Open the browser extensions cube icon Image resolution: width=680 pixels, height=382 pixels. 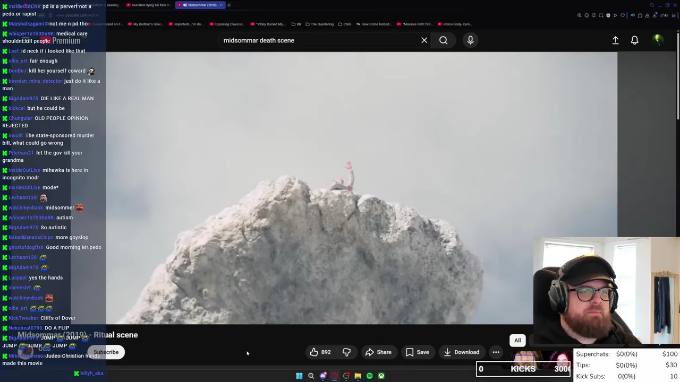(640, 15)
